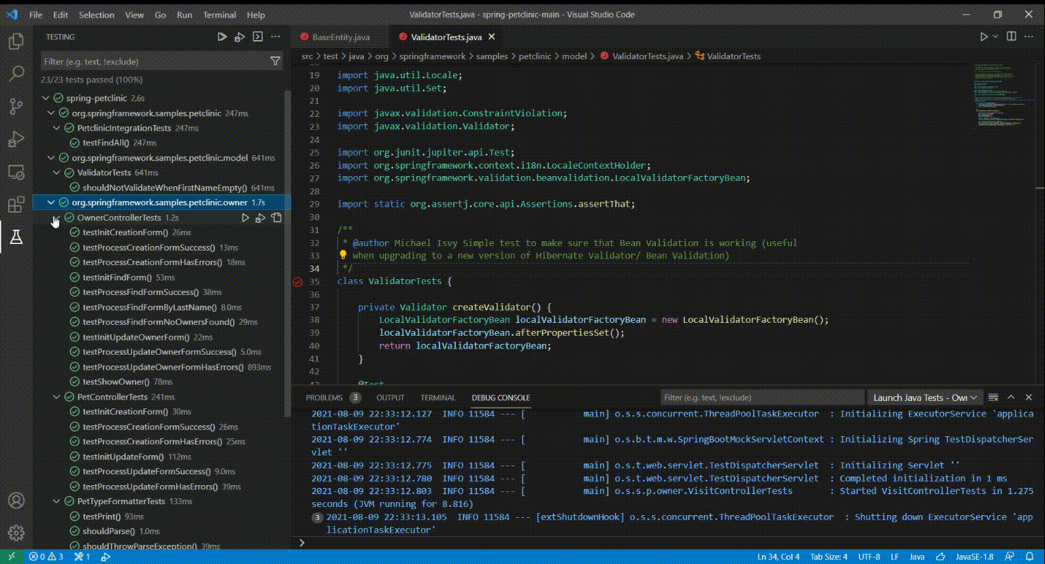The height and width of the screenshot is (564, 1045).
Task: Select the BaseEntity.java editor tab
Action: coord(340,37)
